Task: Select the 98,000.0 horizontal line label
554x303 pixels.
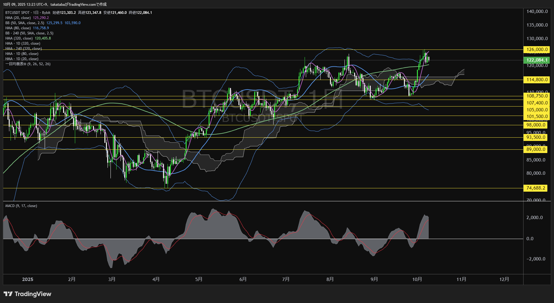Action: click(x=536, y=125)
